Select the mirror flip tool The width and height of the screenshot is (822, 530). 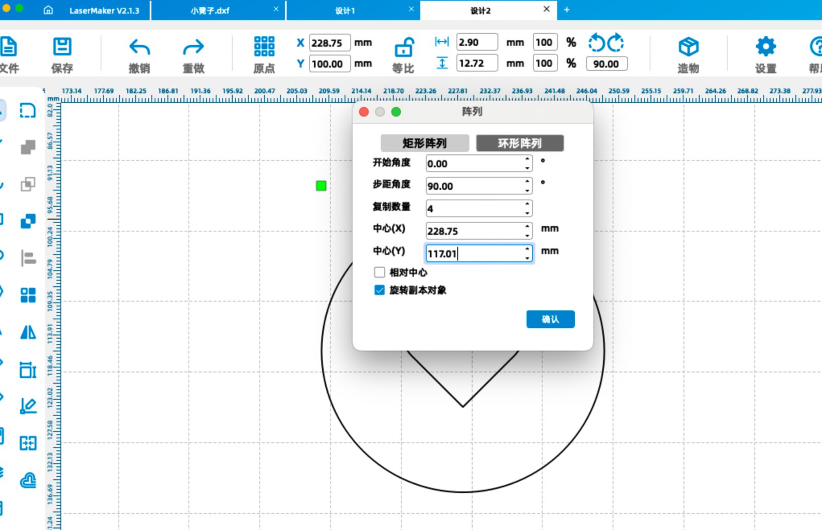(28, 332)
